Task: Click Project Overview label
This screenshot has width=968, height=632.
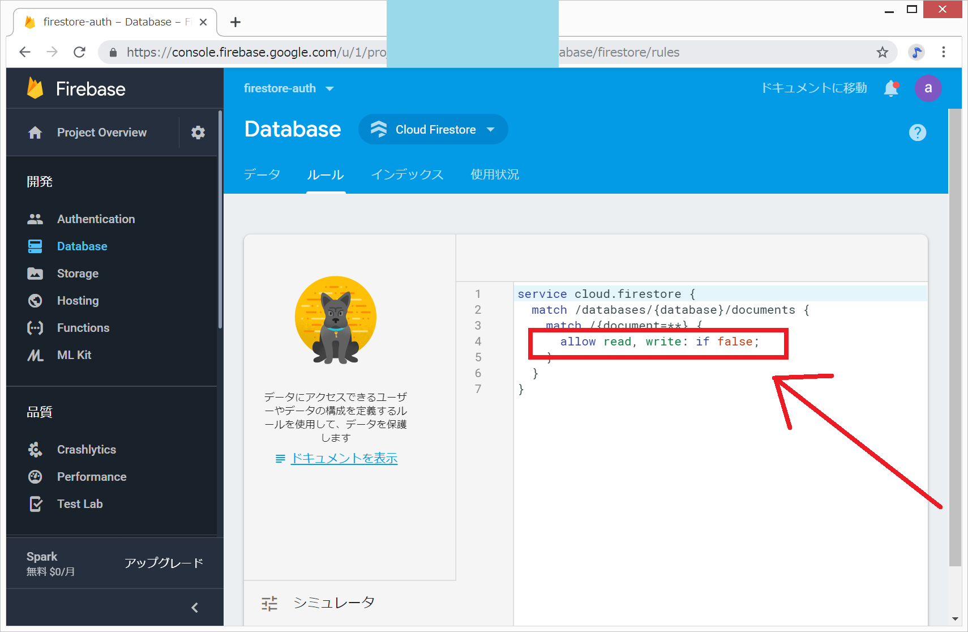Action: click(102, 133)
